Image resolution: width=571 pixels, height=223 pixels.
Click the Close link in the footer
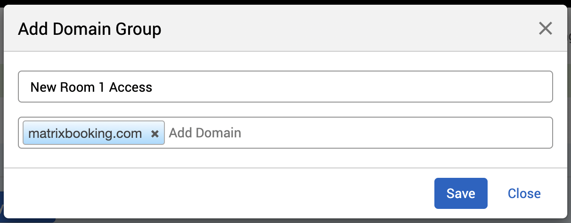click(x=524, y=193)
